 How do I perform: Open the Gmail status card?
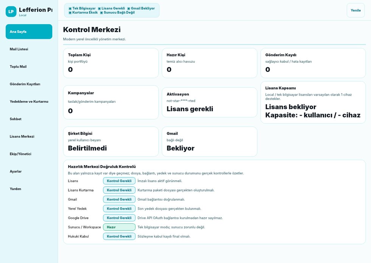209,142
